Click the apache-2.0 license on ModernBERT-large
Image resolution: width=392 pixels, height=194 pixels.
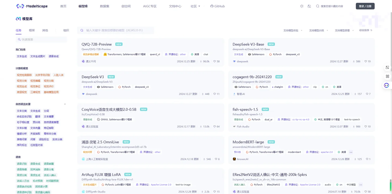point(327,152)
